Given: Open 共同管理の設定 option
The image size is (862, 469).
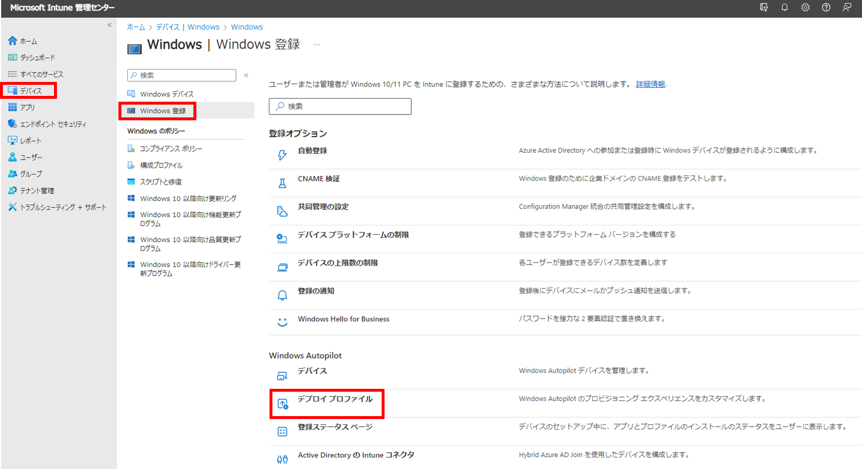Looking at the screenshot, I should 323,206.
